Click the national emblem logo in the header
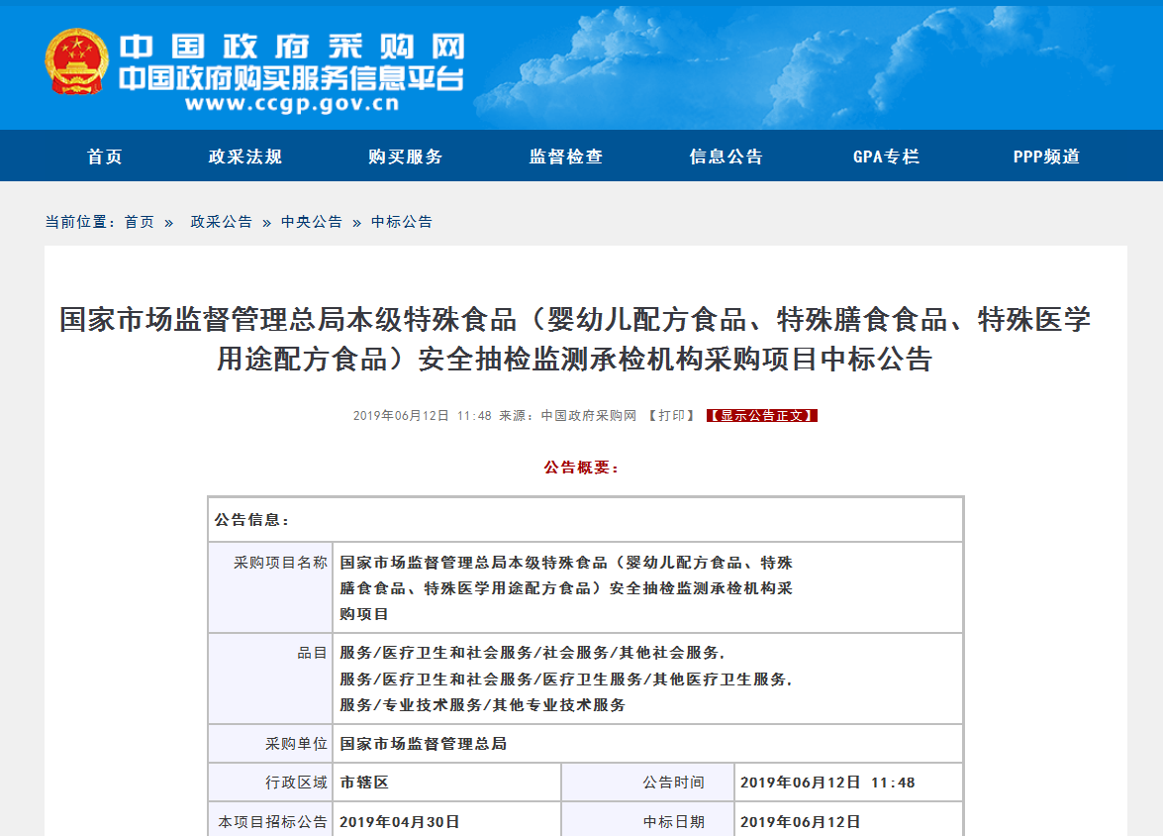 pyautogui.click(x=76, y=61)
